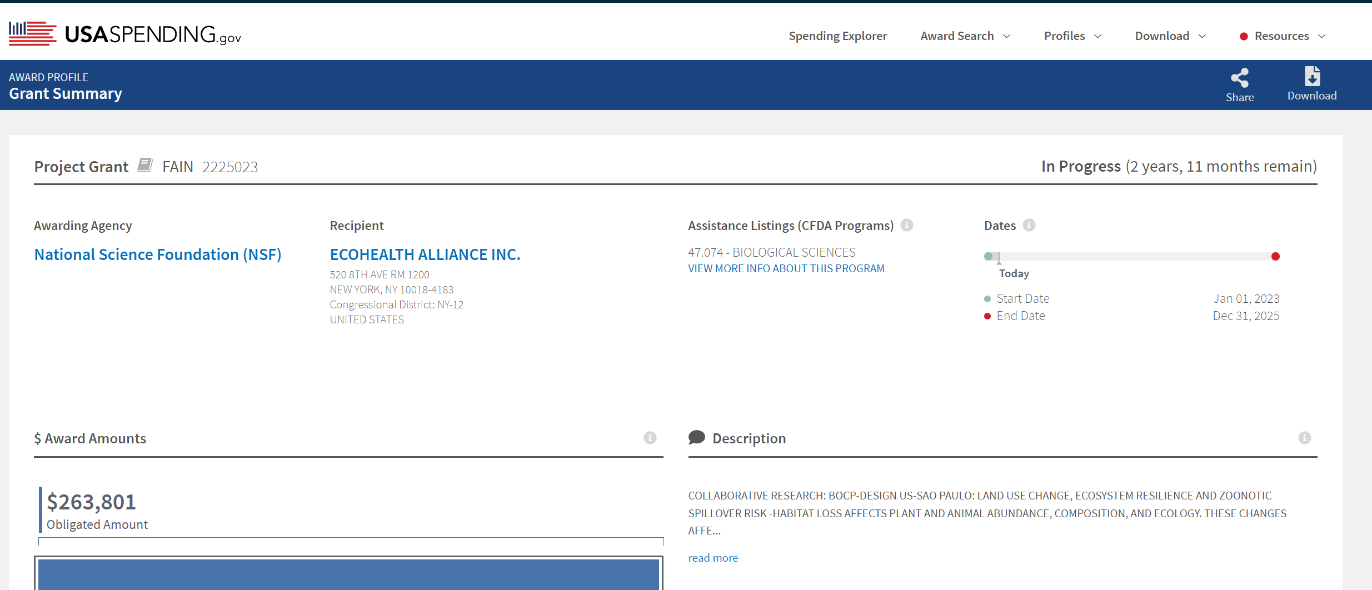This screenshot has height=590, width=1372.
Task: Click the blue obligated amount bar
Action: [348, 574]
